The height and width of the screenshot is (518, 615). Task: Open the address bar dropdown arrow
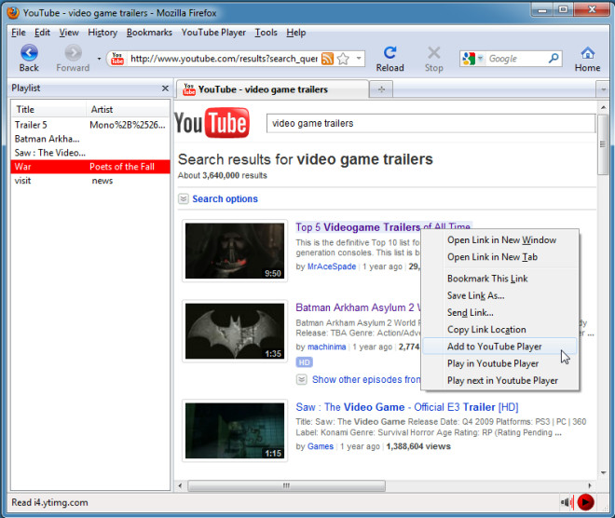coord(359,59)
